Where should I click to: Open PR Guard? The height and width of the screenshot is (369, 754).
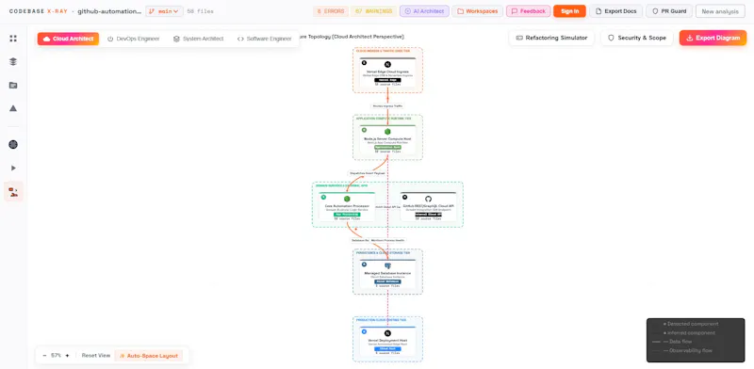[669, 11]
